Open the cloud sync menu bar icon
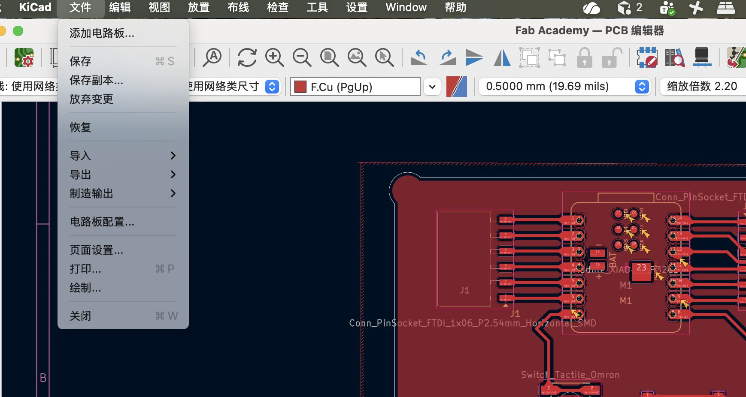 click(591, 8)
